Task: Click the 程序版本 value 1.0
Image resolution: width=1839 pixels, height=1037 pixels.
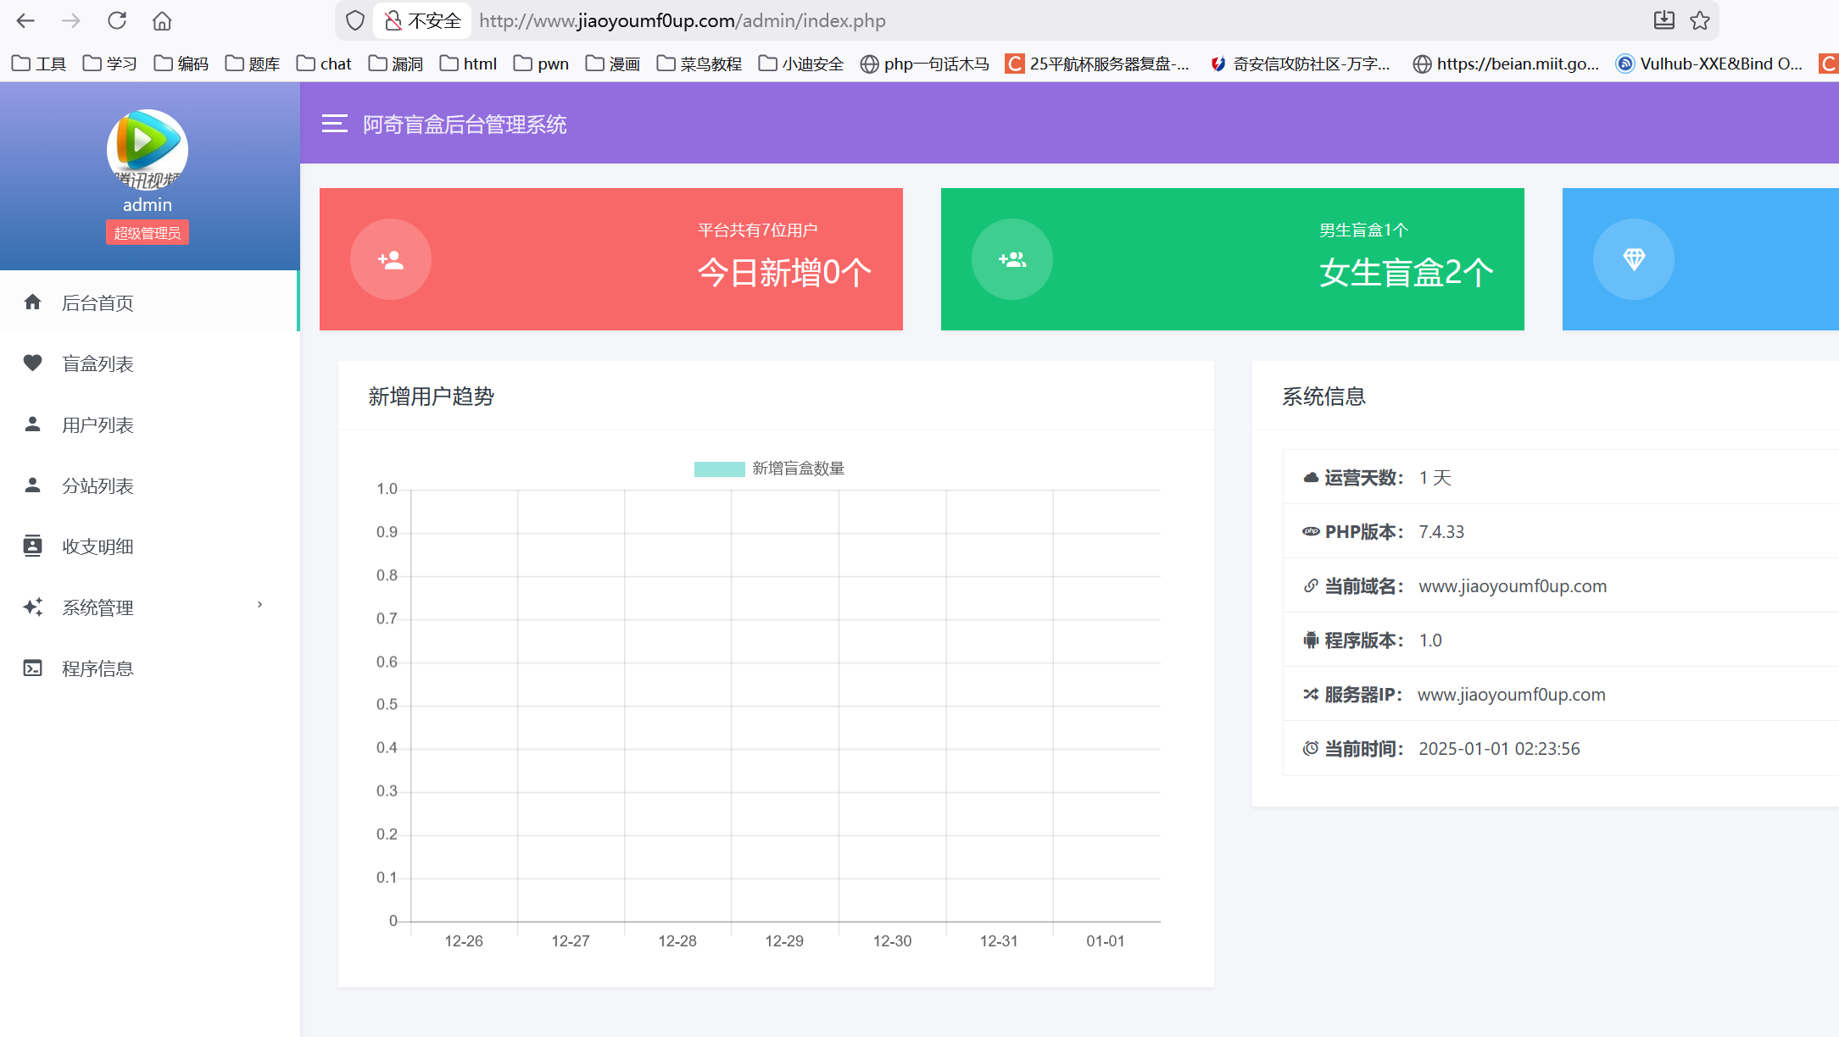Action: click(1430, 640)
